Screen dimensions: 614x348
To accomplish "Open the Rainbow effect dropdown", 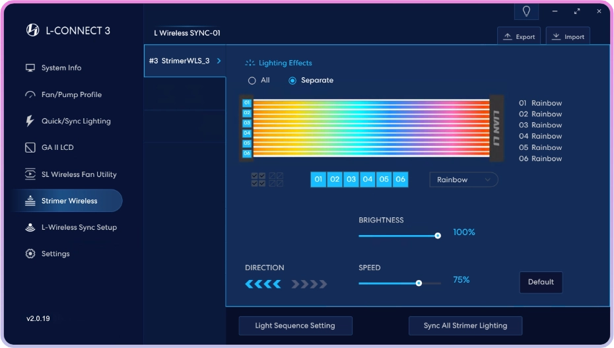I will tap(463, 180).
